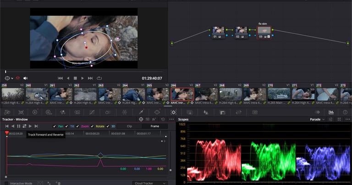Image resolution: width=352 pixels, height=185 pixels.
Task: Open the Blur/Sharpen palette (droplet icon)
Action: [206, 112]
